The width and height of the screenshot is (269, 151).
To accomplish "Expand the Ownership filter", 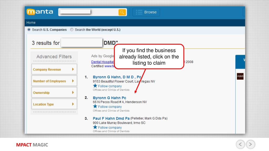I will coord(54,93).
